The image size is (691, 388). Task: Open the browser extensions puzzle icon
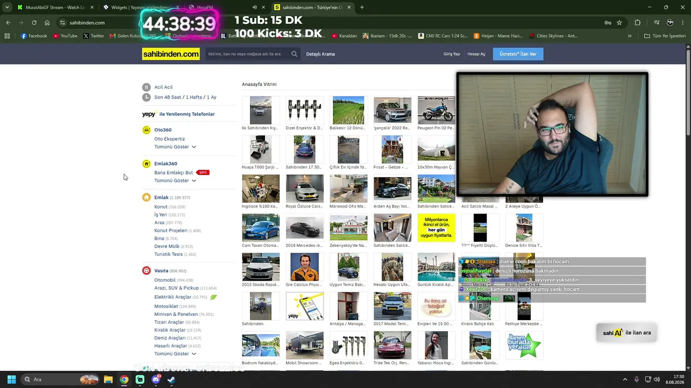tap(638, 23)
